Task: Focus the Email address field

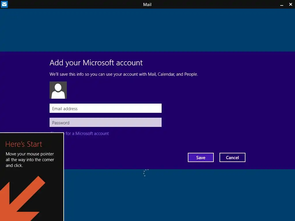Action: coord(105,108)
